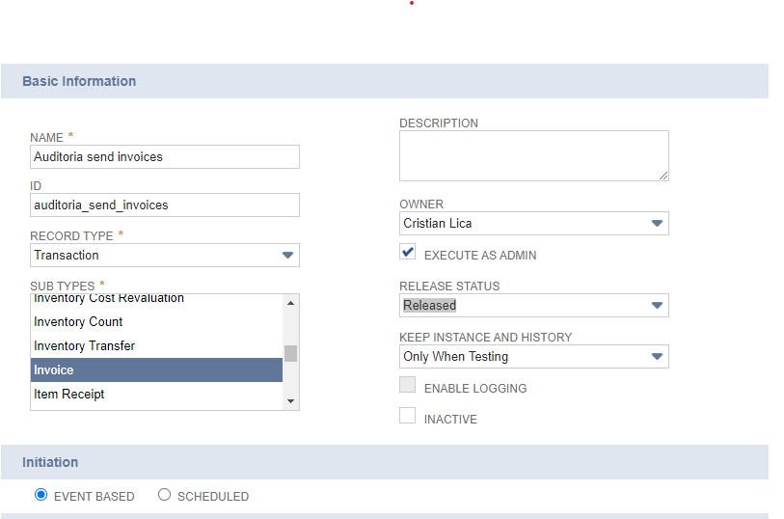Viewport: 784px width, 519px height.
Task: Uncheck the Execute As Admin checkbox
Action: pos(408,252)
